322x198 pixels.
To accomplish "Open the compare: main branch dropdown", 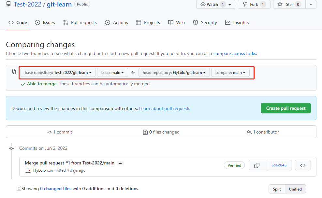I will pyautogui.click(x=230, y=73).
